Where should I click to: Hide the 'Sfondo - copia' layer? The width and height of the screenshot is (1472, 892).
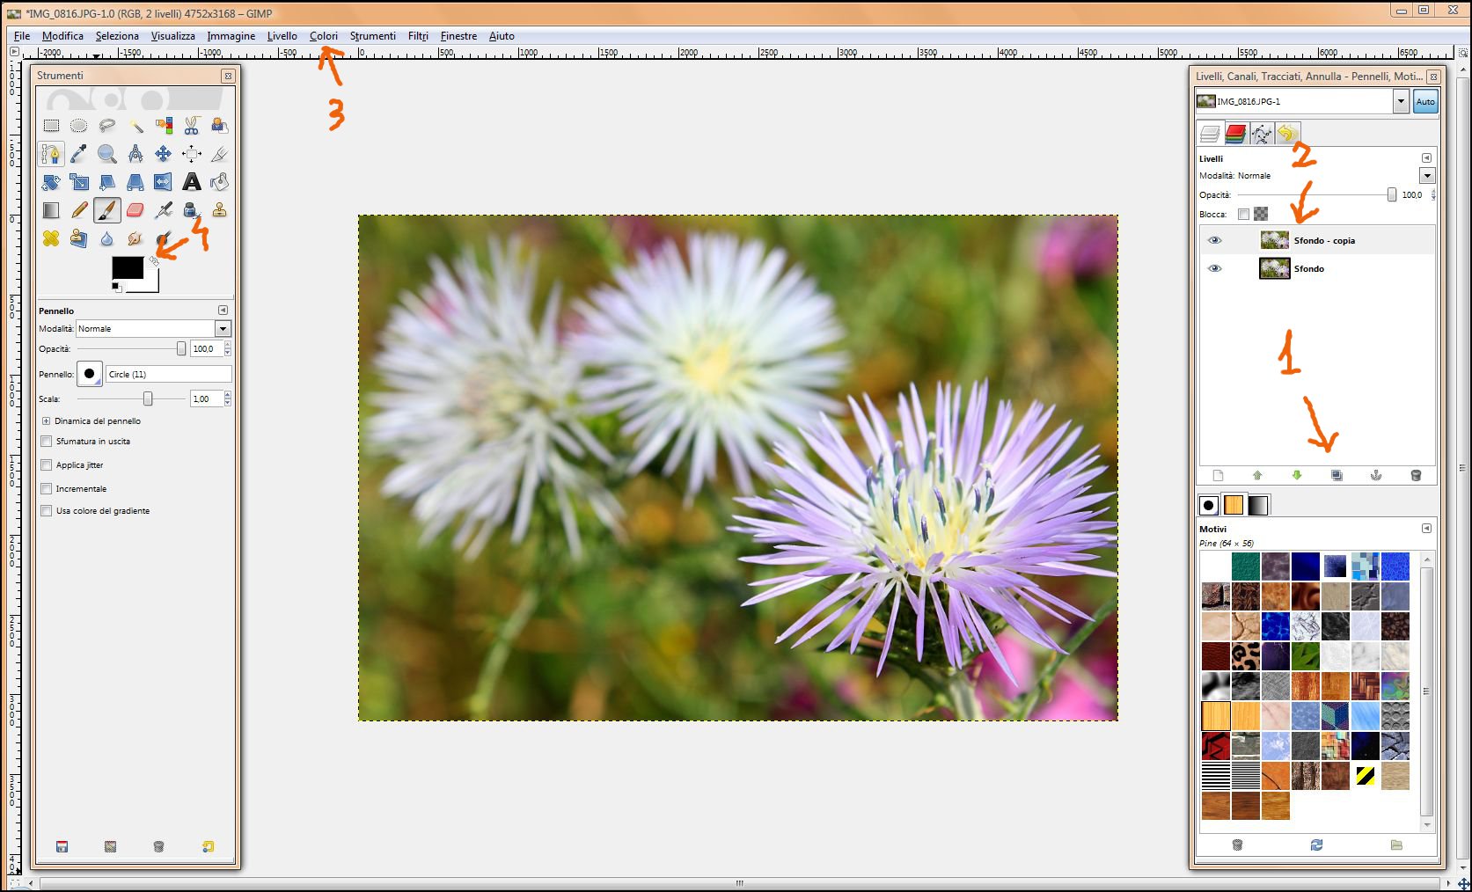[x=1214, y=240]
